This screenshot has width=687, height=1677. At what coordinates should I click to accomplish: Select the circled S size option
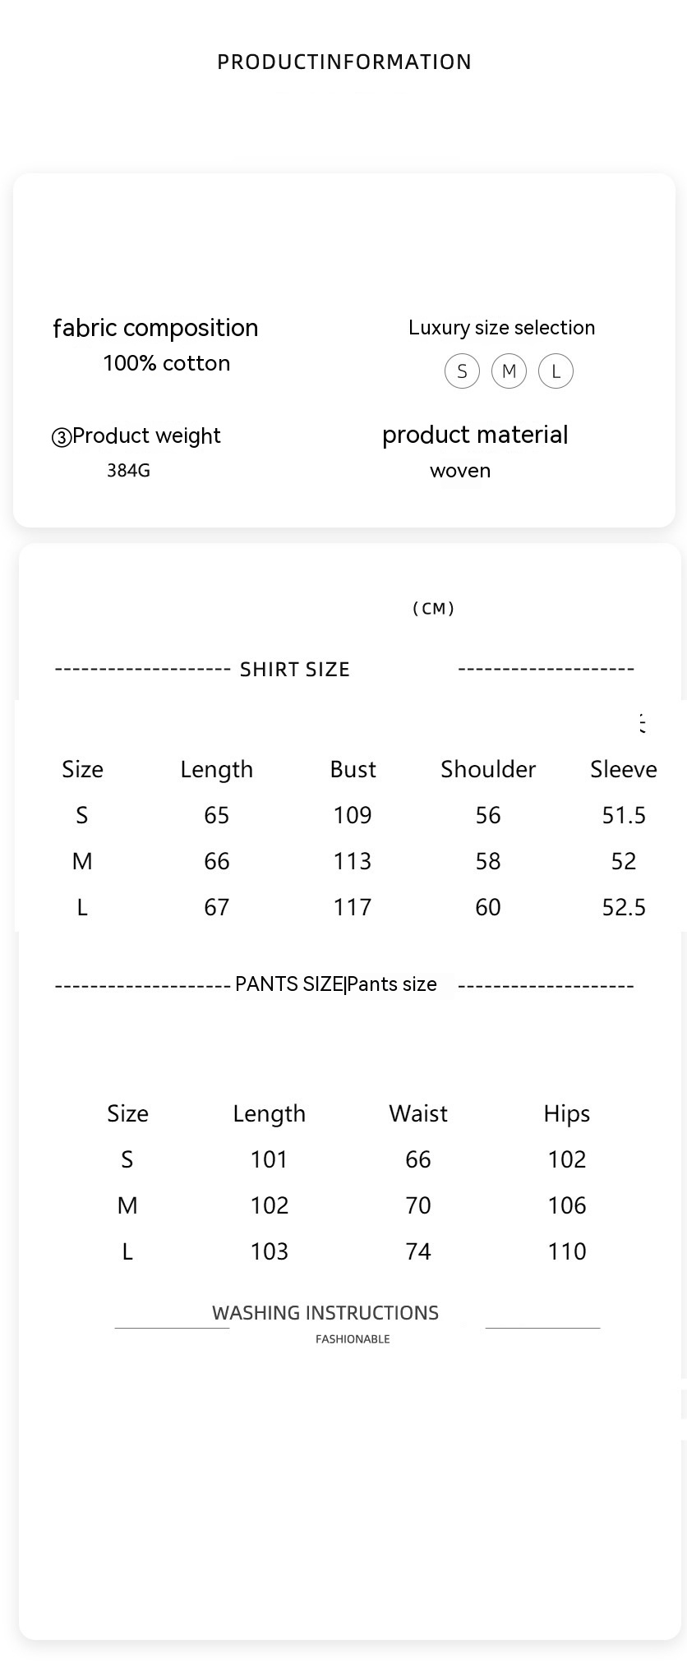(x=462, y=371)
